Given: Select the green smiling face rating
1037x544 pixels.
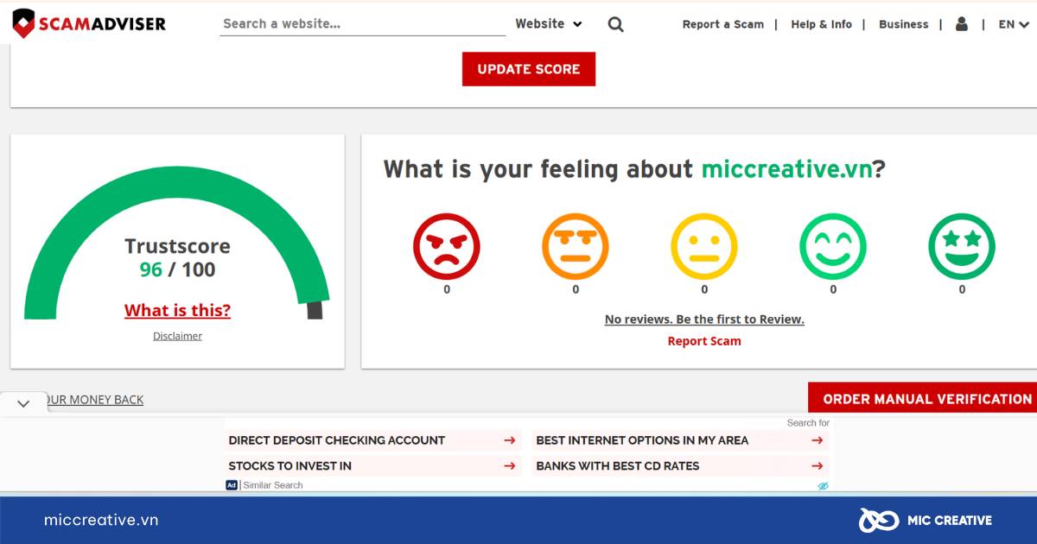Looking at the screenshot, I should (833, 246).
